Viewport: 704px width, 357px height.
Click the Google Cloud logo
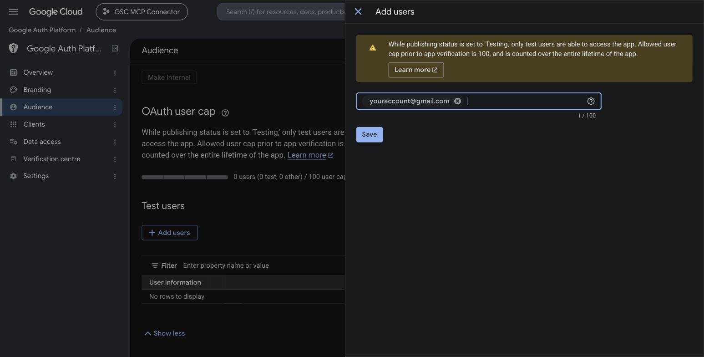(56, 12)
